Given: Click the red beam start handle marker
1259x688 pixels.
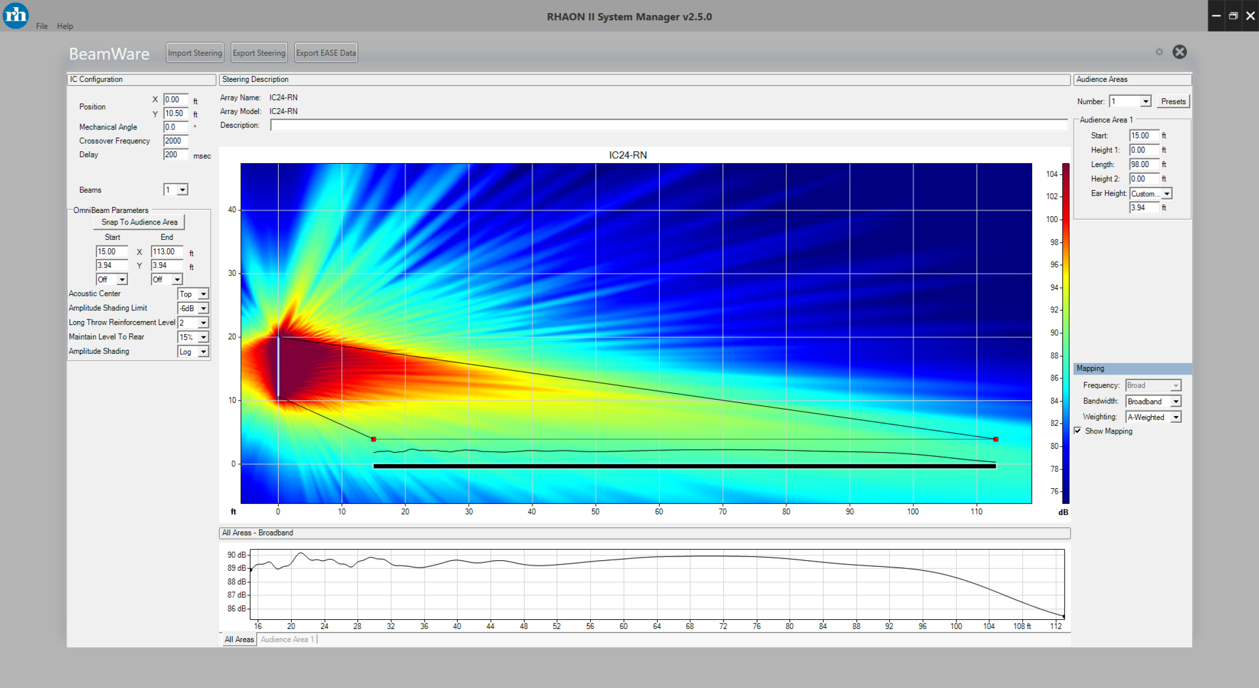Looking at the screenshot, I should (x=374, y=439).
